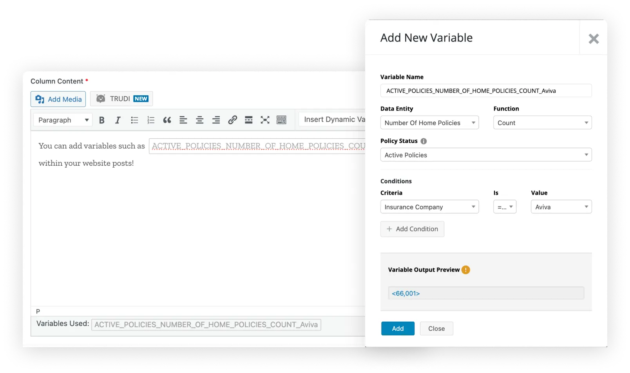The height and width of the screenshot is (373, 630).
Task: Open the Criteria Insurance Company dropdown
Action: click(429, 207)
